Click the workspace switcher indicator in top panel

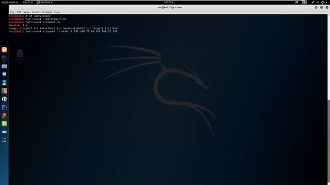pos(304,2)
